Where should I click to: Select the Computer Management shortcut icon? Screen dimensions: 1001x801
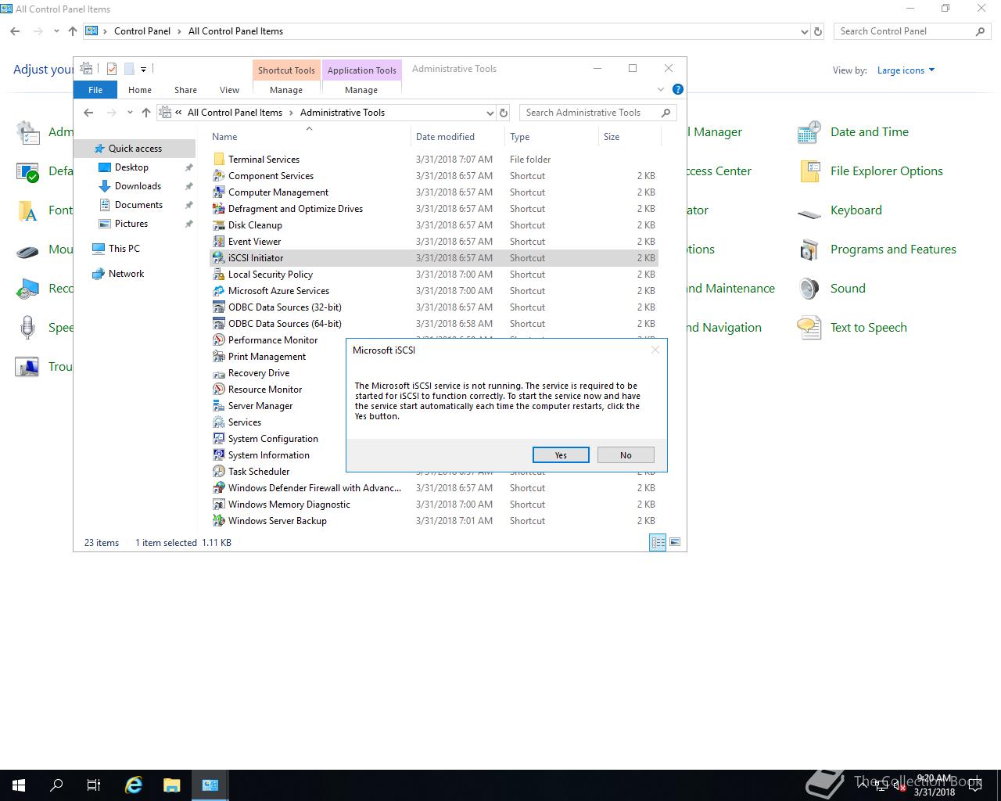219,192
